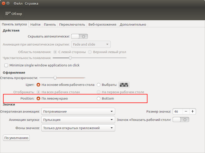The image size is (205, 153).
Task: Switch to the Найти tab
Action: coord(35,24)
